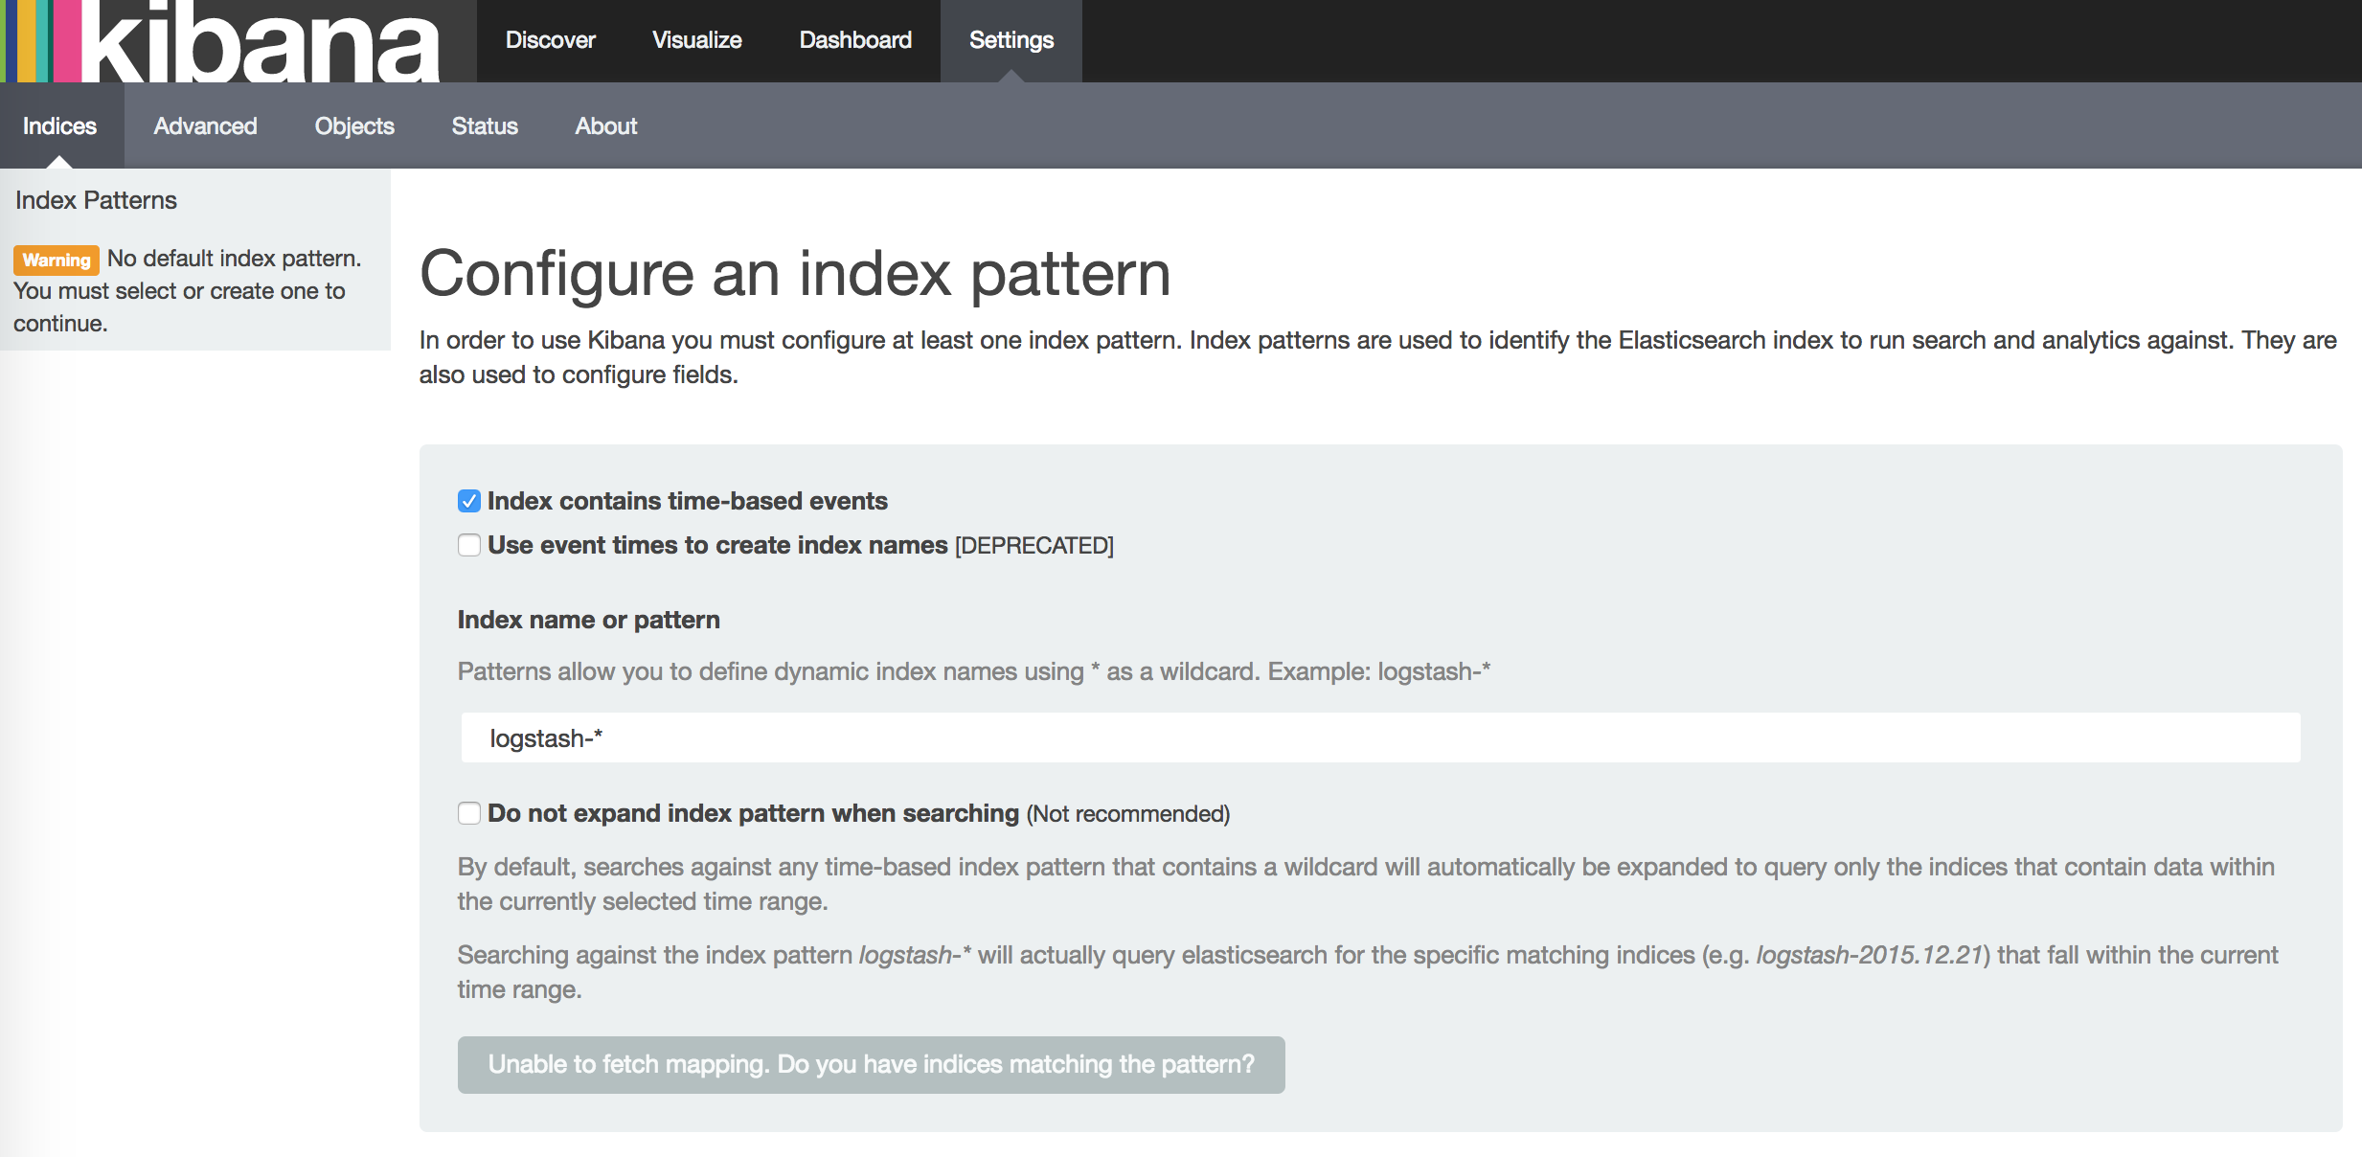2362x1157 pixels.
Task: Uncheck Index contains time-based events
Action: tap(468, 501)
